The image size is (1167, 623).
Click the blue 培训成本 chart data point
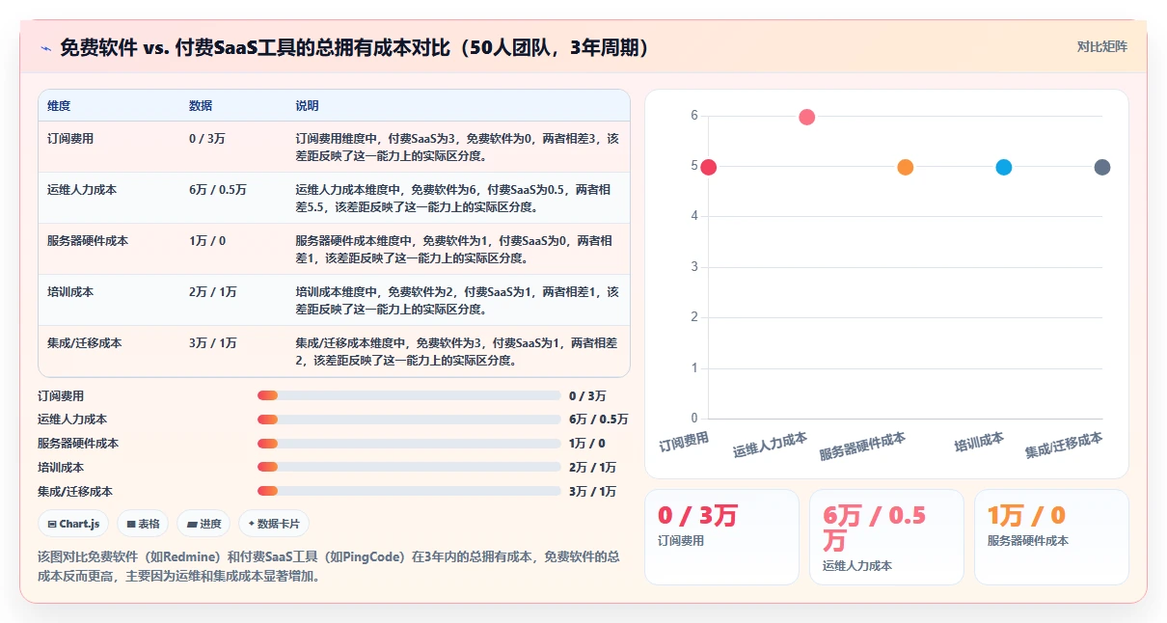coord(1004,167)
